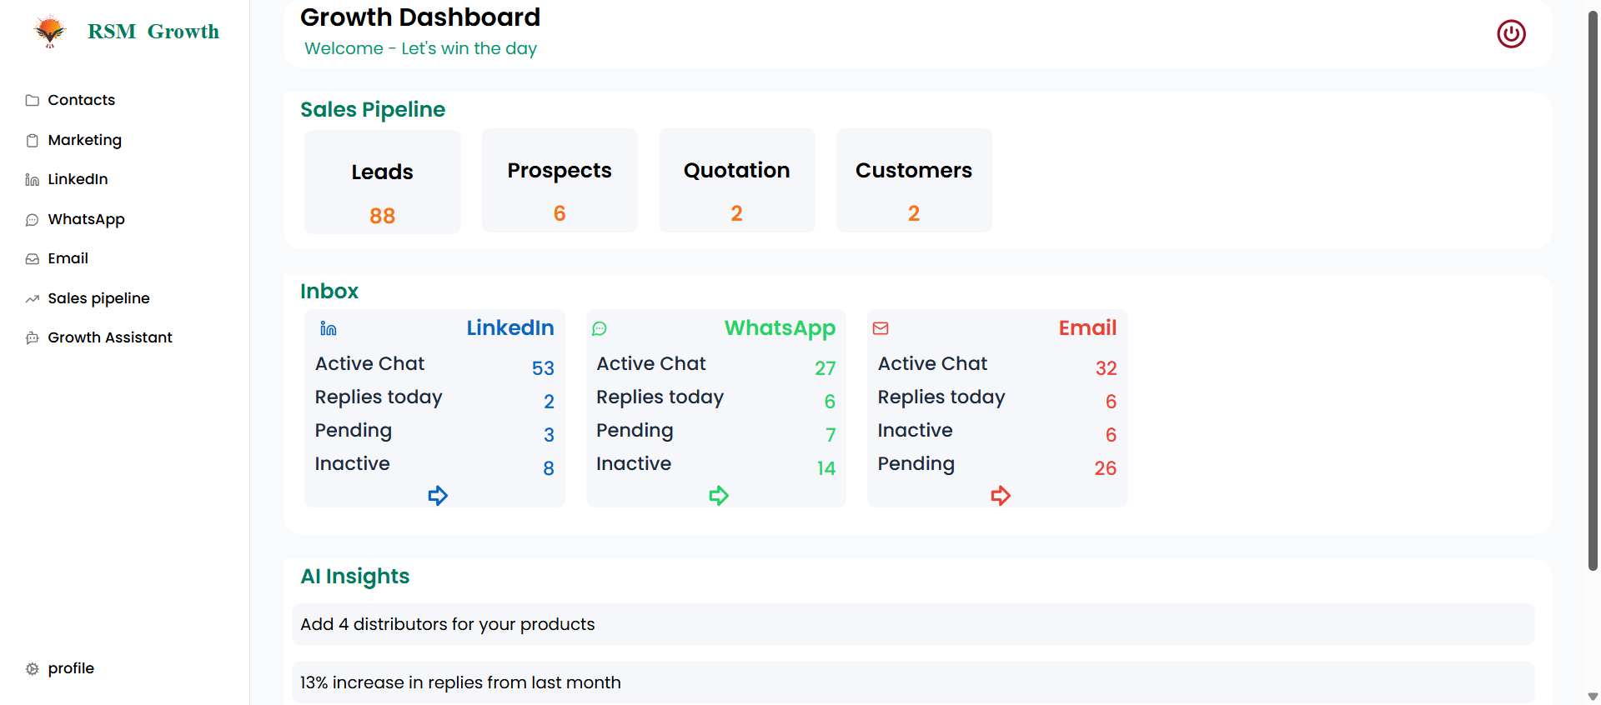Open the Customers pipeline card
Image resolution: width=1601 pixels, height=705 pixels.
[x=914, y=180]
